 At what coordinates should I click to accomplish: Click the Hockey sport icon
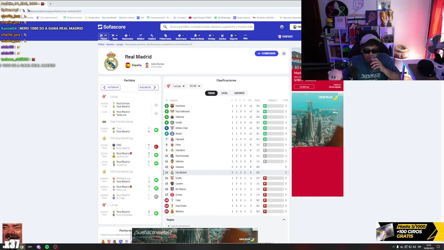click(211, 37)
